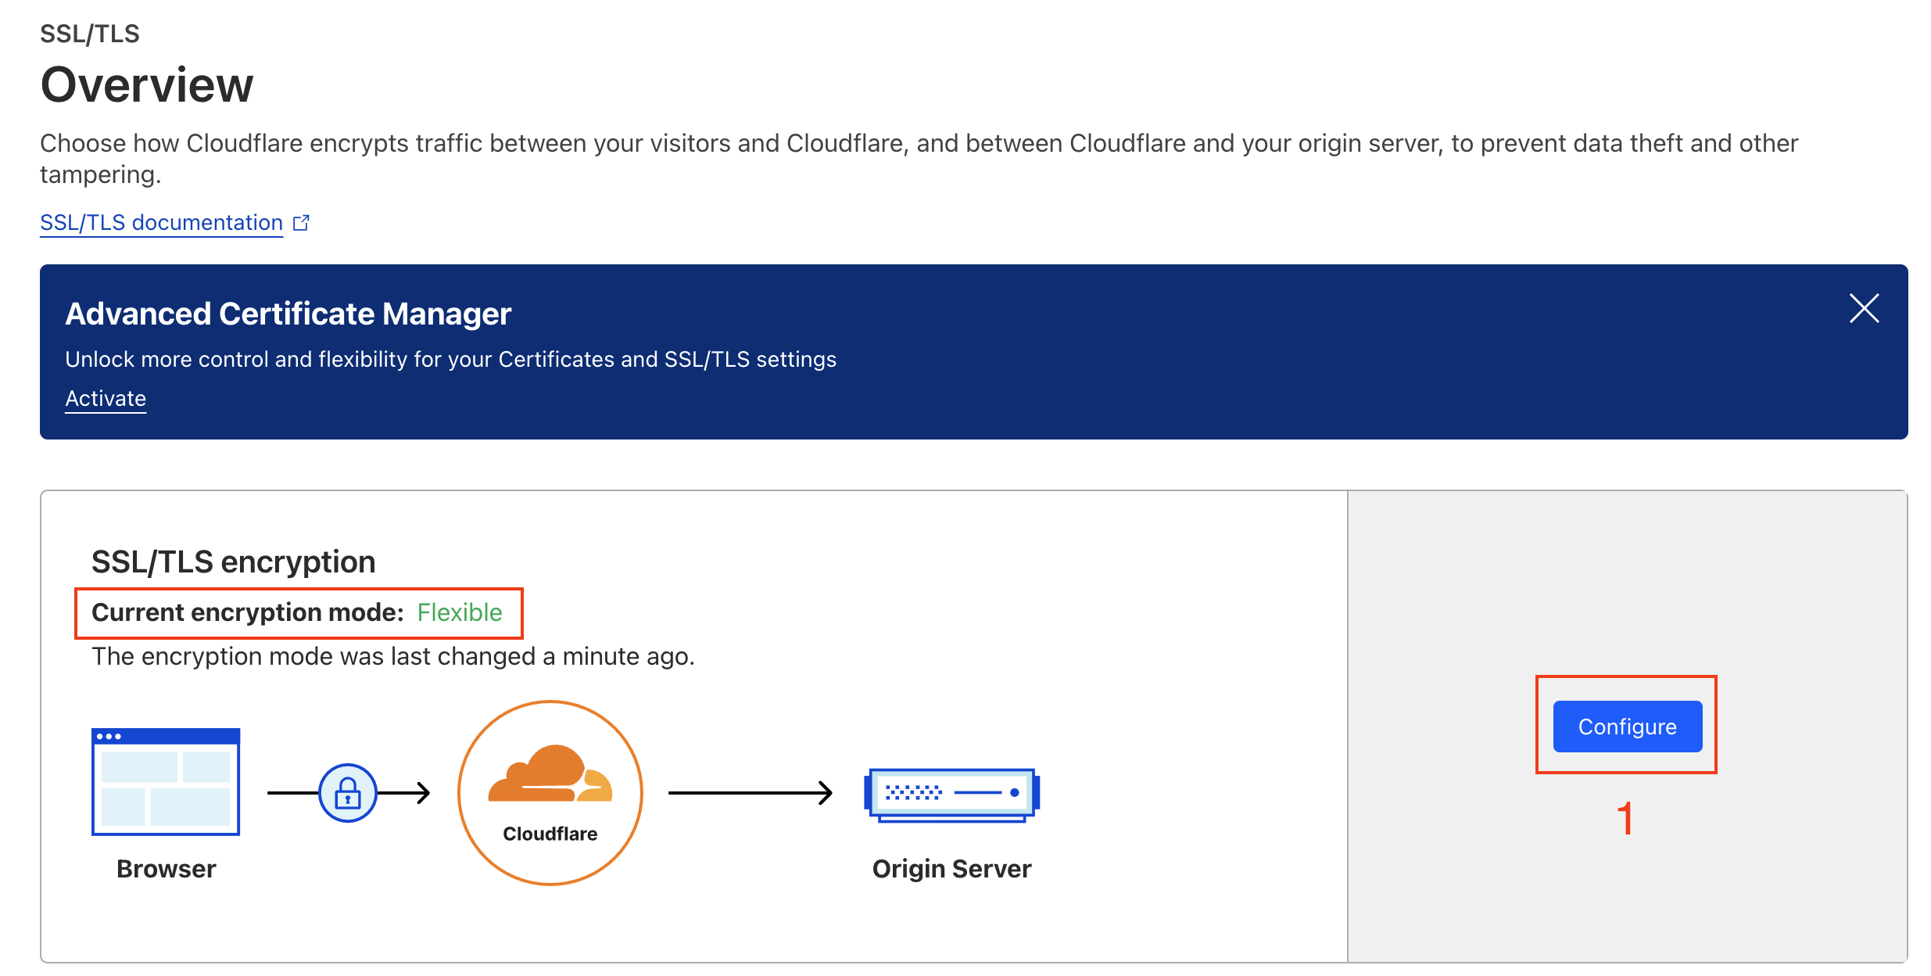Viewport: 1931px width, 976px height.
Task: Click the Origin Server label text
Action: 951,869
